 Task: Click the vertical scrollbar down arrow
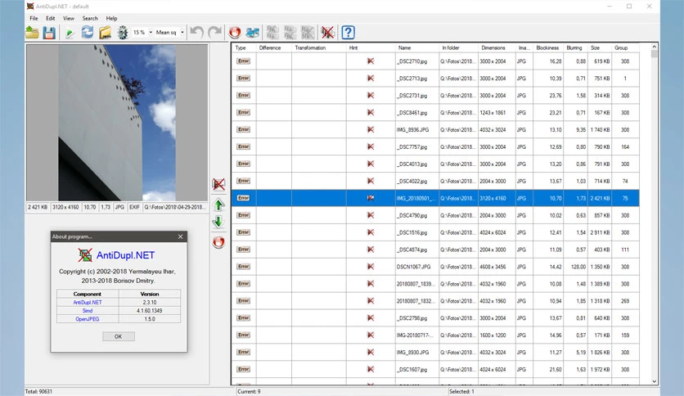pyautogui.click(x=655, y=381)
